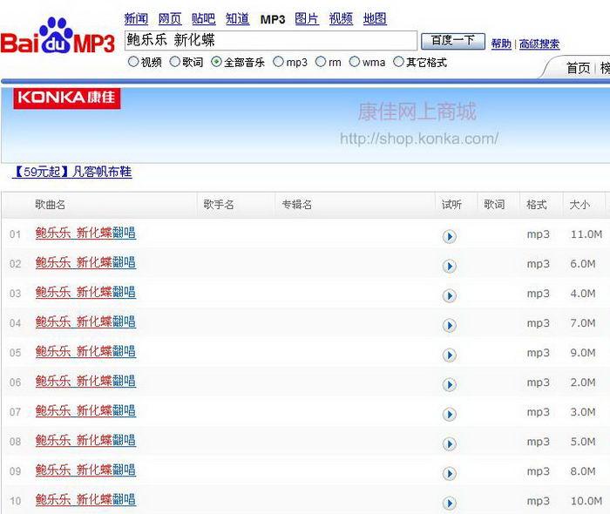The height and width of the screenshot is (514, 610).
Task: Play the preview for song 08
Action: tap(450, 443)
